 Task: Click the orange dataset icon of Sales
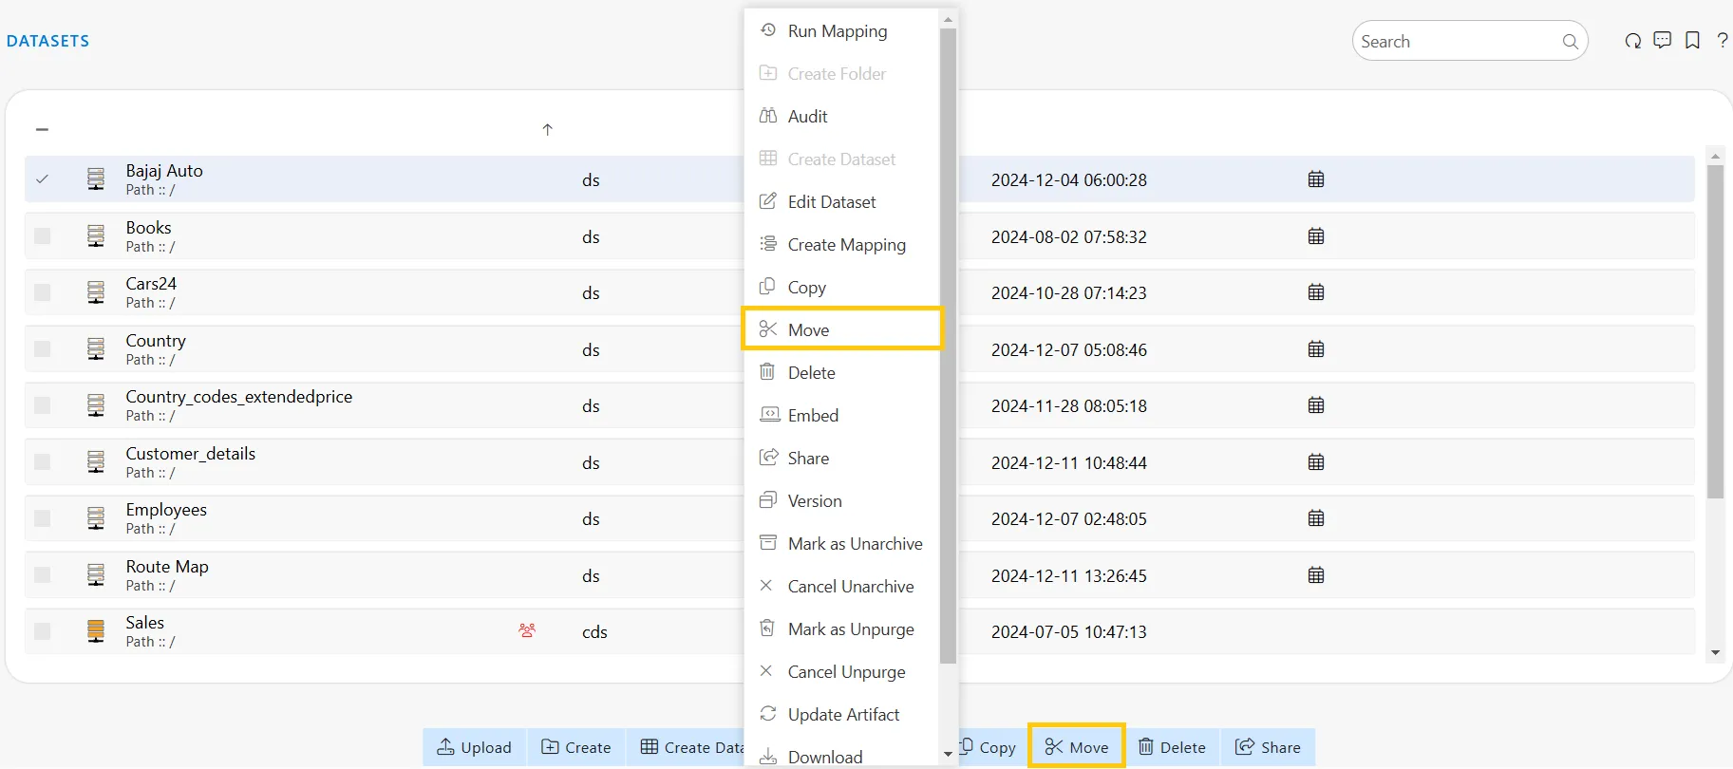click(96, 630)
